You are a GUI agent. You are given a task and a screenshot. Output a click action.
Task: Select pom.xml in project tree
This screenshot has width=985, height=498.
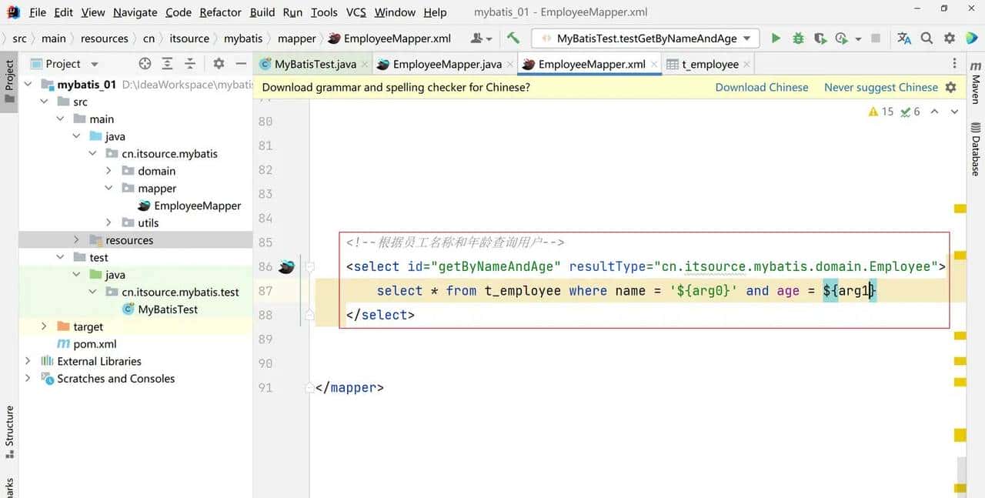[x=95, y=344]
